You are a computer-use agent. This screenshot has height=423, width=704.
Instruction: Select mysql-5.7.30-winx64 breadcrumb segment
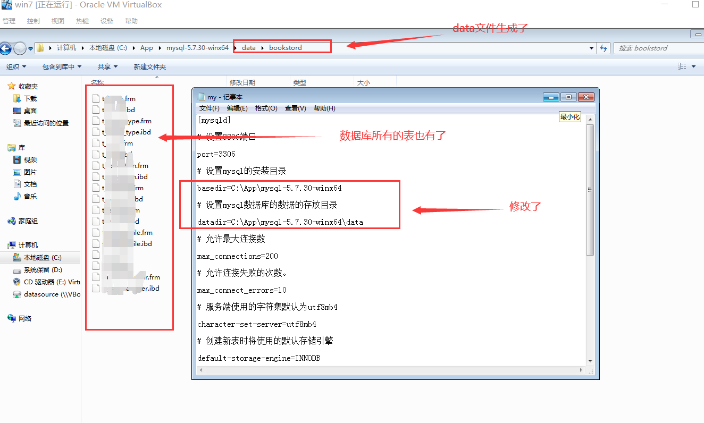click(x=197, y=48)
